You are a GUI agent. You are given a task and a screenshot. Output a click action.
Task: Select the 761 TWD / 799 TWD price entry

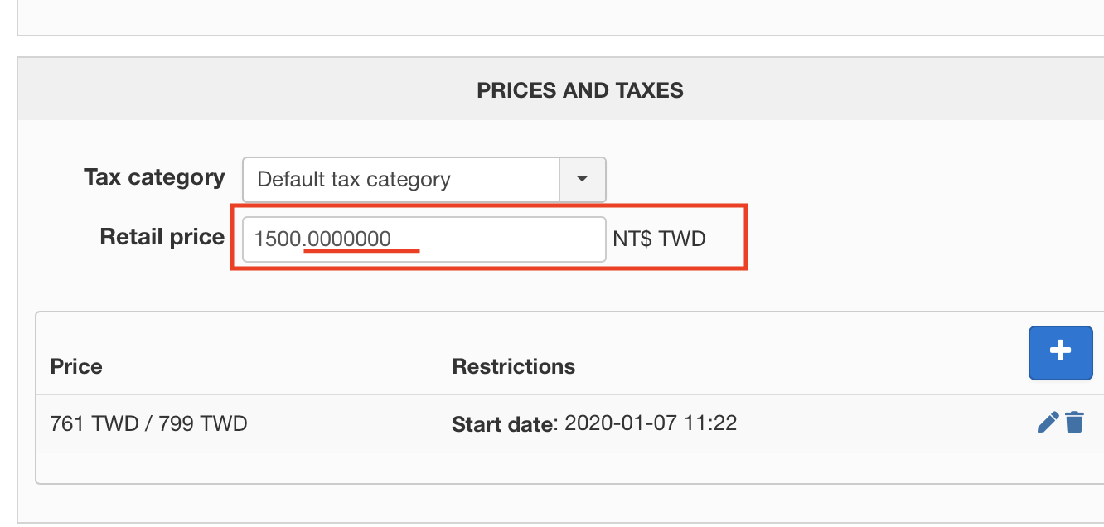pyautogui.click(x=149, y=424)
